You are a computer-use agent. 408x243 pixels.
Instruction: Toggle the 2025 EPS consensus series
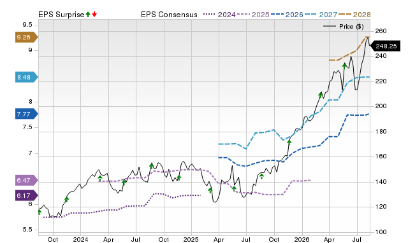point(253,15)
